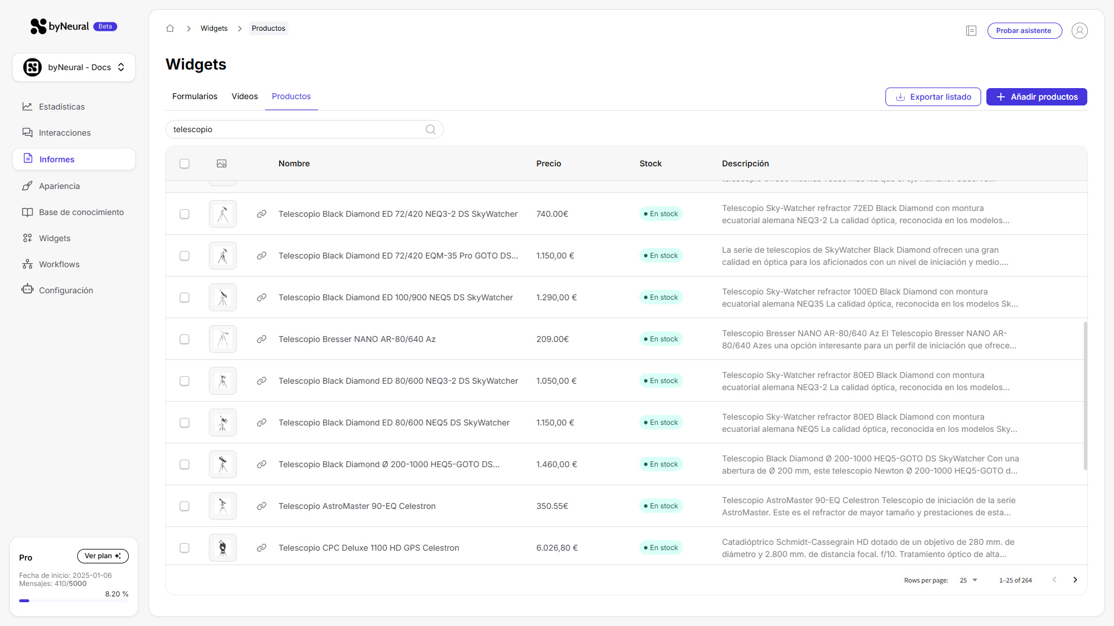
Task: Check the Telescopio CPC Deluxe 1100 HD row
Action: [x=185, y=548]
